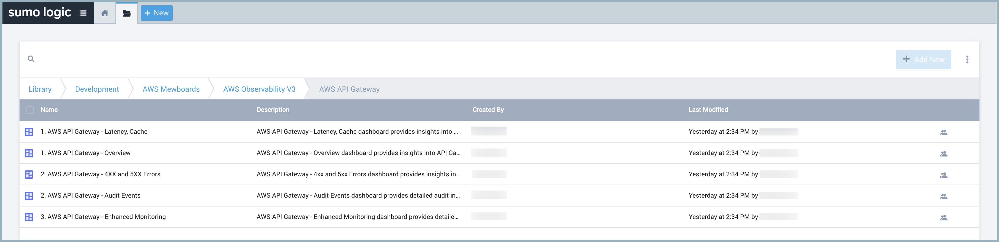
Task: Toggle the select-all checkbox in header
Action: (30, 110)
